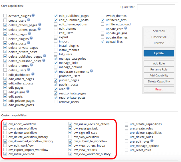Open help icon next to update_core
The width and height of the screenshot is (181, 162).
126,28
